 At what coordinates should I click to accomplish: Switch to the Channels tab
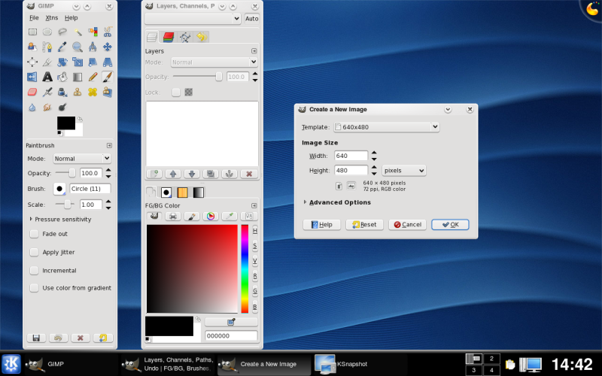tap(169, 37)
